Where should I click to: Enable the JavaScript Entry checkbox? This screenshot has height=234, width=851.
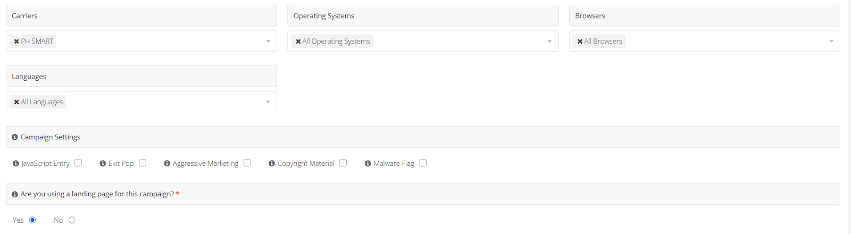point(78,163)
